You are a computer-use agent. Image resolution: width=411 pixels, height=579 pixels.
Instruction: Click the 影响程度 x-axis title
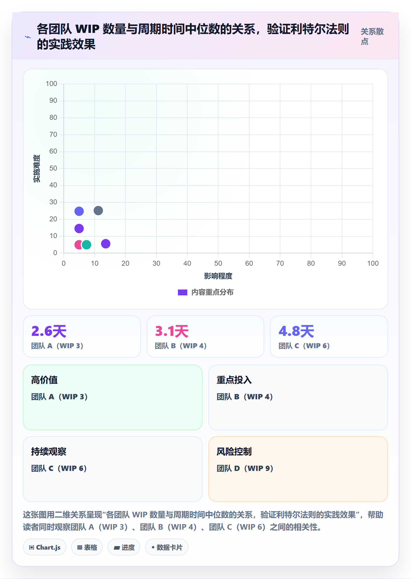coord(218,276)
